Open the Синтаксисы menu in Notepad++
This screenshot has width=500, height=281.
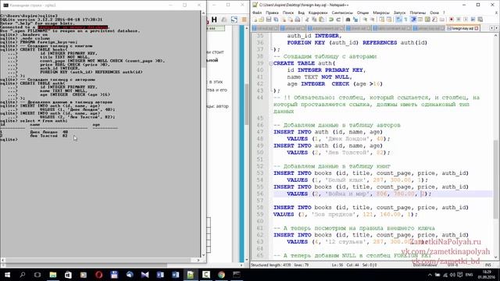[342, 12]
